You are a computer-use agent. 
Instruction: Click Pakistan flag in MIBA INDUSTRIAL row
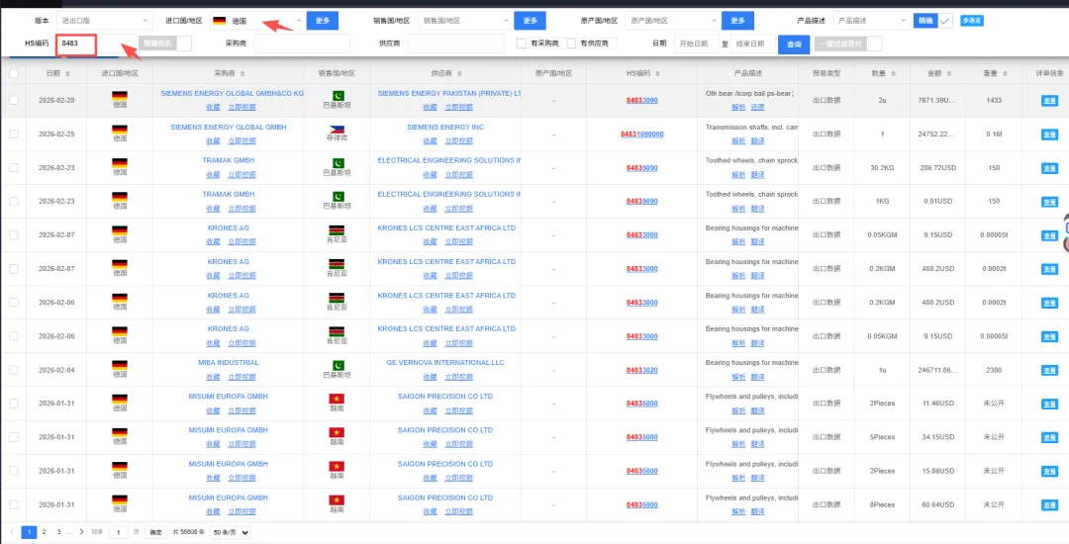coord(337,366)
